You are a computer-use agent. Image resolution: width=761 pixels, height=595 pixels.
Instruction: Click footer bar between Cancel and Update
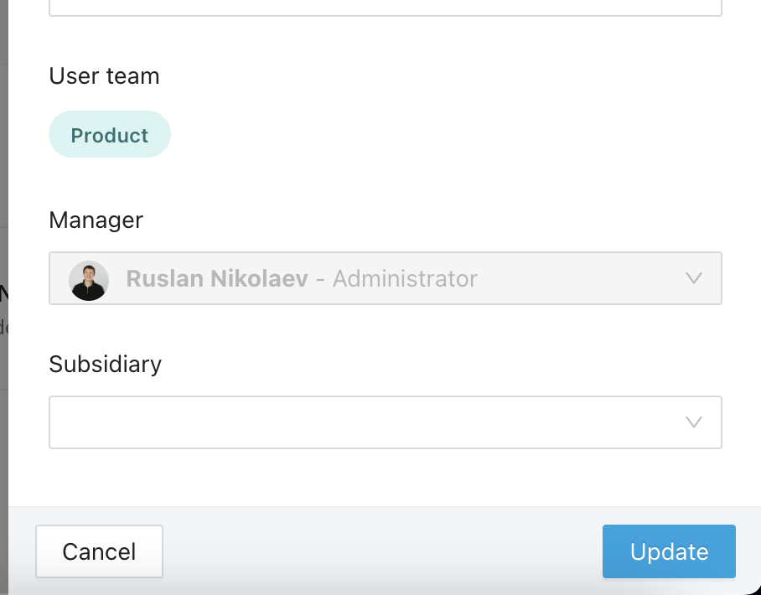(x=382, y=551)
